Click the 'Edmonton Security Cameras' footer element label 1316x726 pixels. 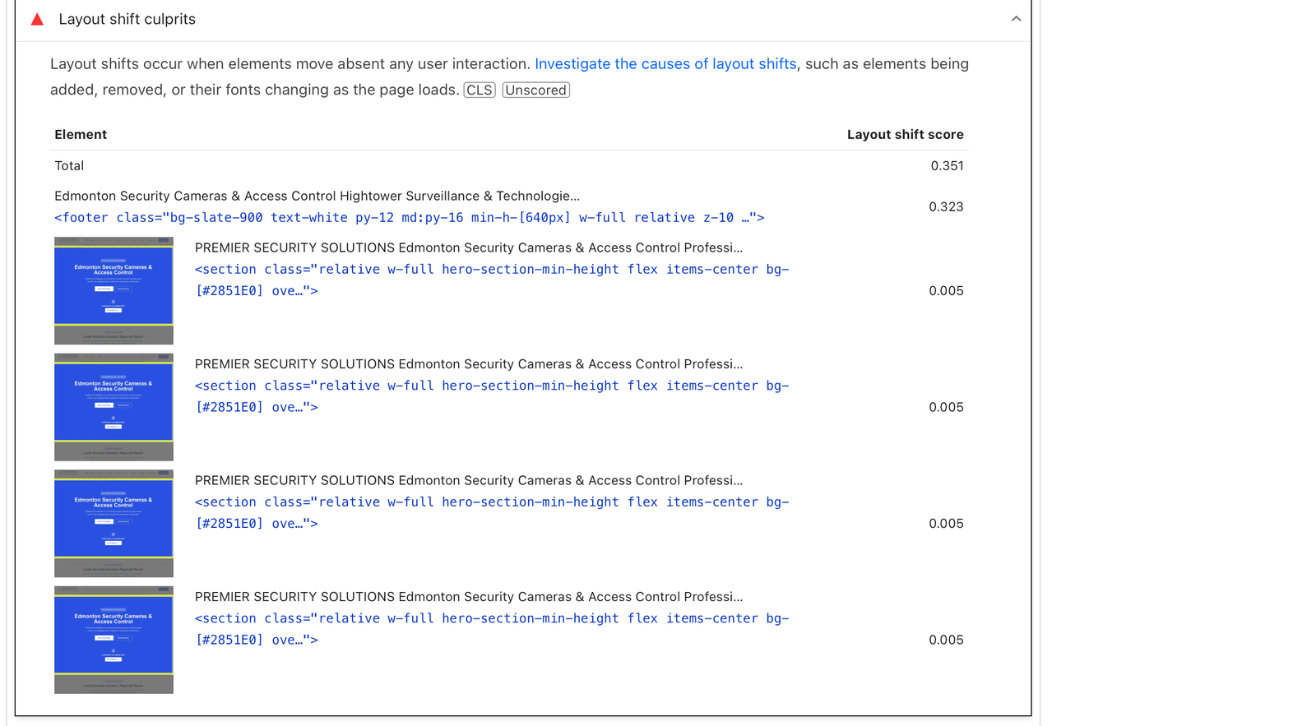[317, 197]
